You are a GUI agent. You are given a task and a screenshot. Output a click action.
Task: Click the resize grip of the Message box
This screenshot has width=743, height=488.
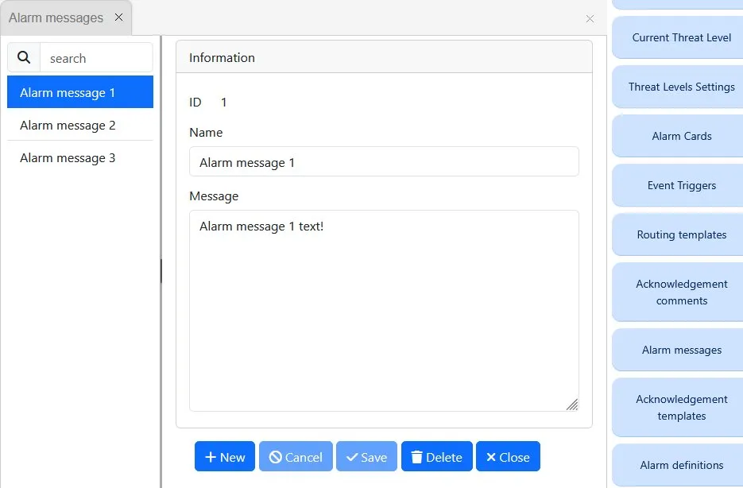click(573, 405)
